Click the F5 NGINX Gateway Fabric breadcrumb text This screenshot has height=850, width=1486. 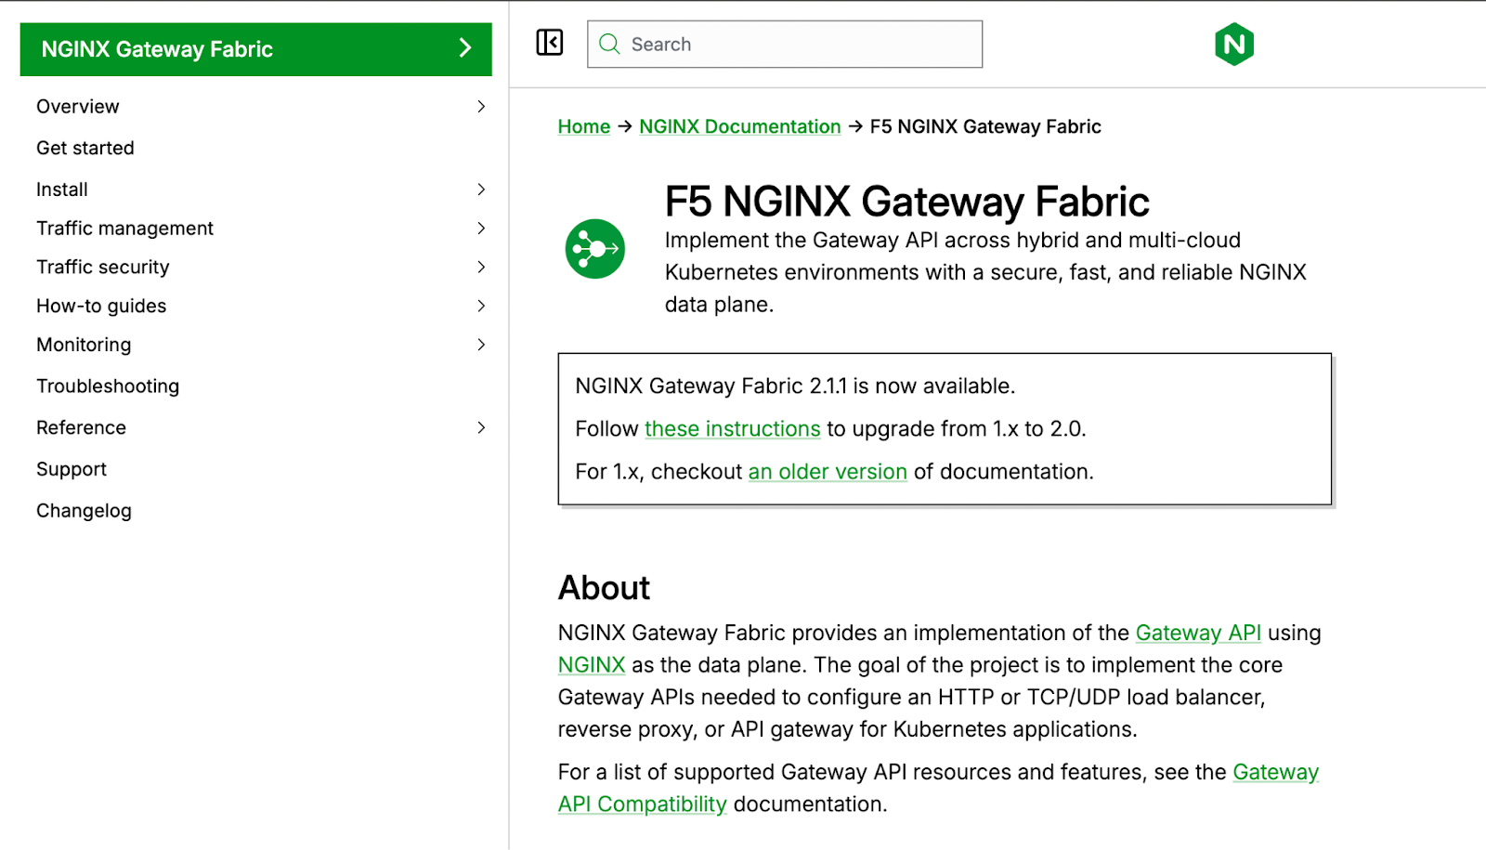(985, 126)
